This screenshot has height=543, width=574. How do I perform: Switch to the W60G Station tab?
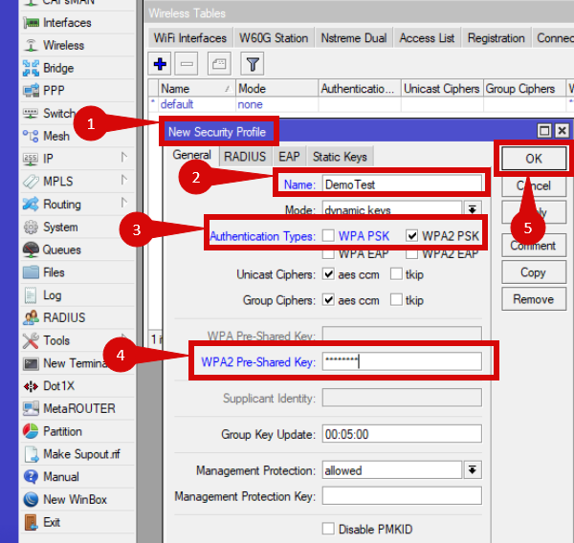tap(274, 38)
